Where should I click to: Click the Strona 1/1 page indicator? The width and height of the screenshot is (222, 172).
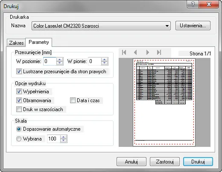click(x=200, y=54)
